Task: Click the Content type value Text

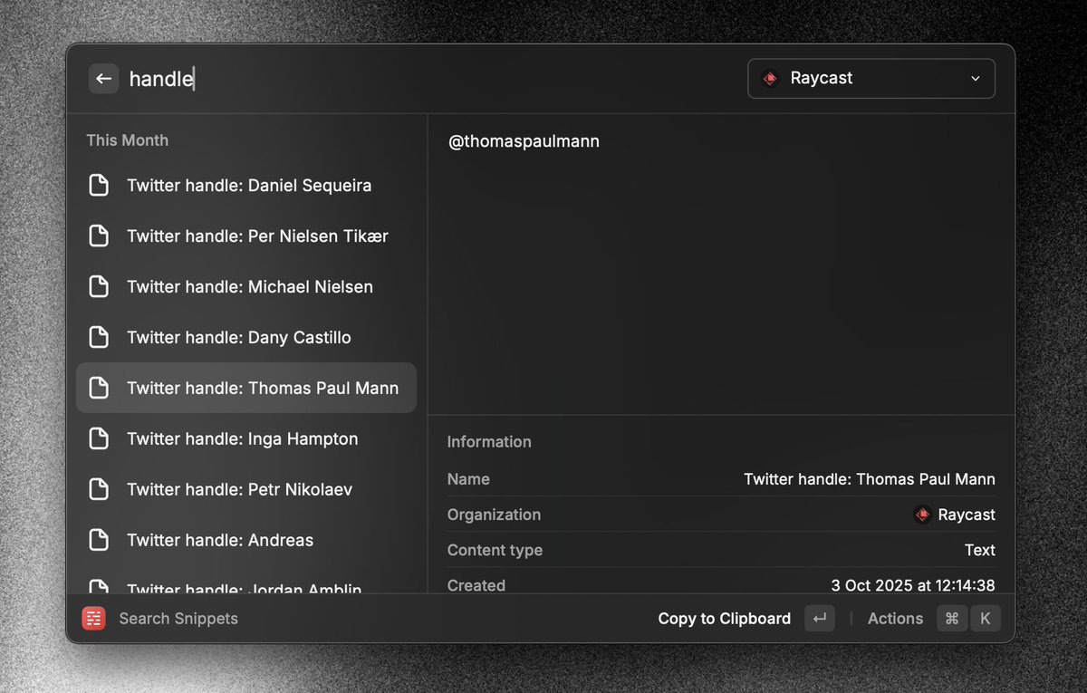Action: 980,550
